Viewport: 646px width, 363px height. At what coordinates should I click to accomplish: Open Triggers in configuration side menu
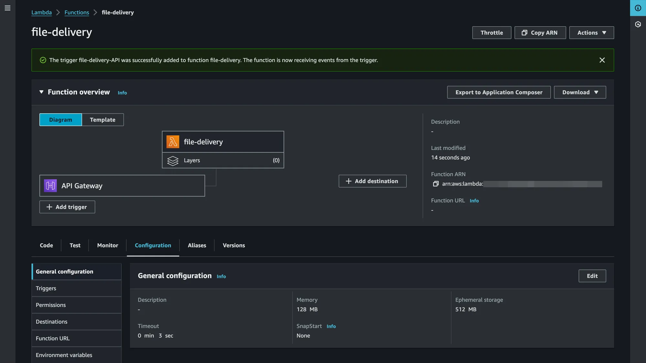tap(77, 289)
